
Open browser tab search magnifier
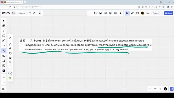pos(161,2)
